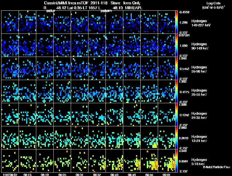Open the 5-13 keV image panel at 08:55
This screenshot has width=232, height=176.
pyautogui.click(x=149, y=161)
